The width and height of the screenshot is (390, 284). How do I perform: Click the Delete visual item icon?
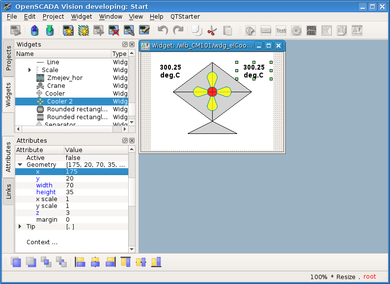[x=114, y=30]
